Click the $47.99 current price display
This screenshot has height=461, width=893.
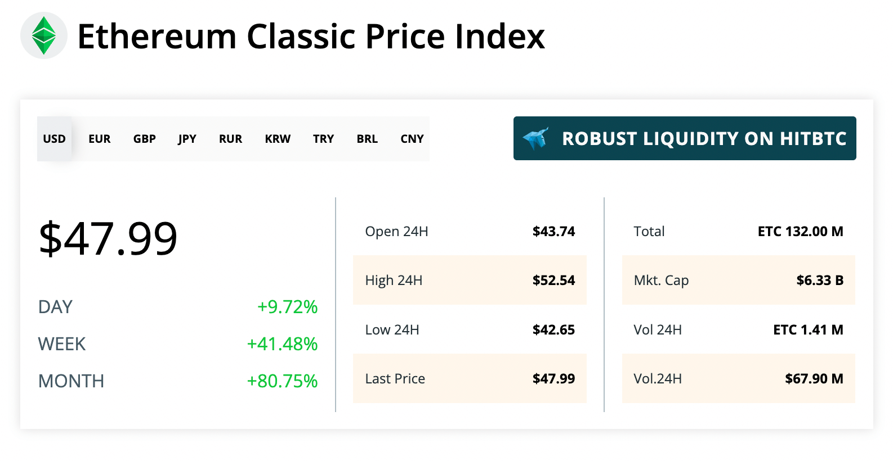pyautogui.click(x=108, y=238)
